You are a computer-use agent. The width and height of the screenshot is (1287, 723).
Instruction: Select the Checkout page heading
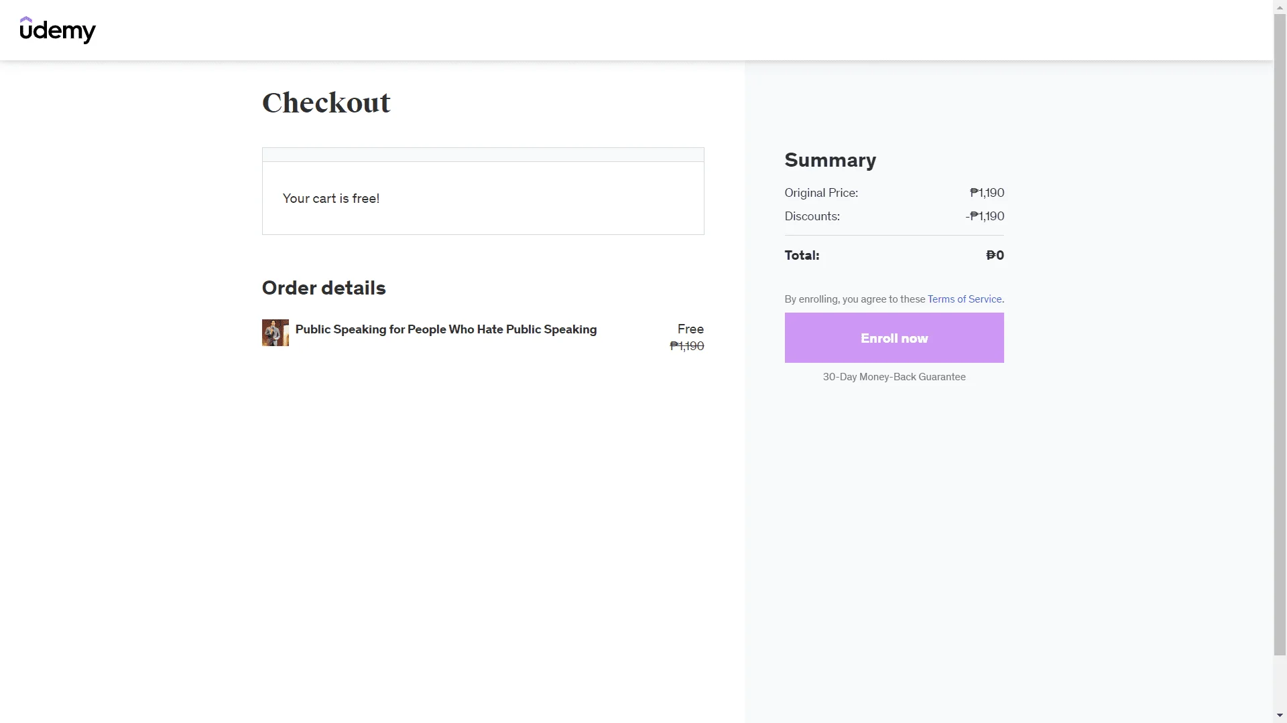[326, 103]
